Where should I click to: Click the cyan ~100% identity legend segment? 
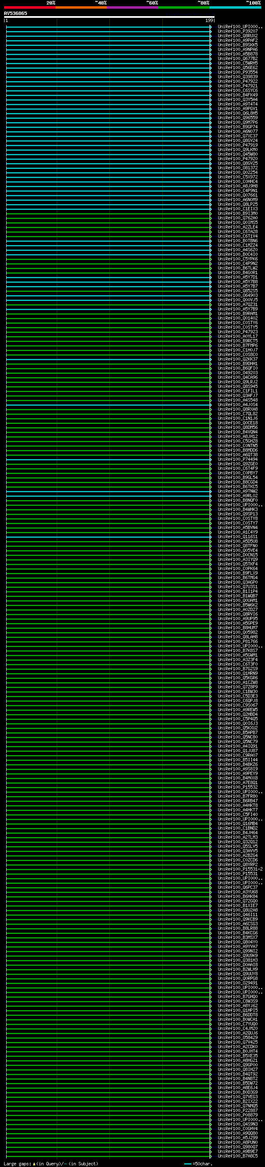pyautogui.click(x=236, y=7)
